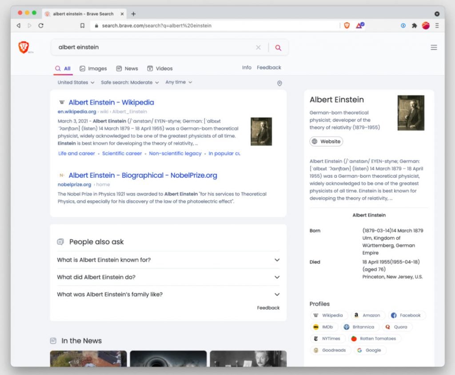
Task: Click Feedback under People also ask
Action: point(268,307)
